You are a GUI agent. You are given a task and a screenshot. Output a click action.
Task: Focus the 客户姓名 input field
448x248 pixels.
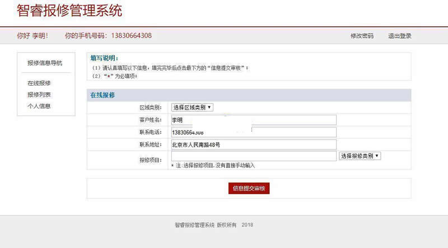(x=253, y=120)
